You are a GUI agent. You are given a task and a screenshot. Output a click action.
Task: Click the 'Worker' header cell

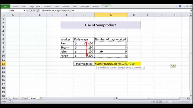coord(67,39)
